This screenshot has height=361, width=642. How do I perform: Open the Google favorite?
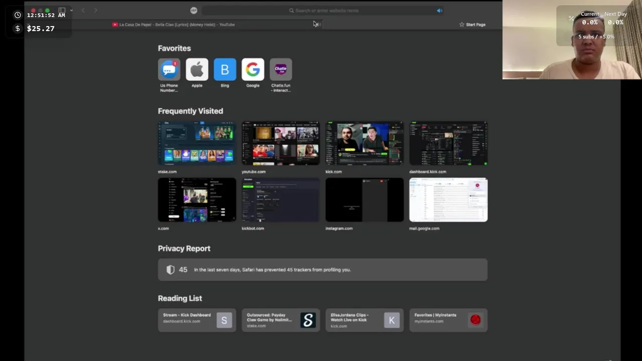point(253,70)
